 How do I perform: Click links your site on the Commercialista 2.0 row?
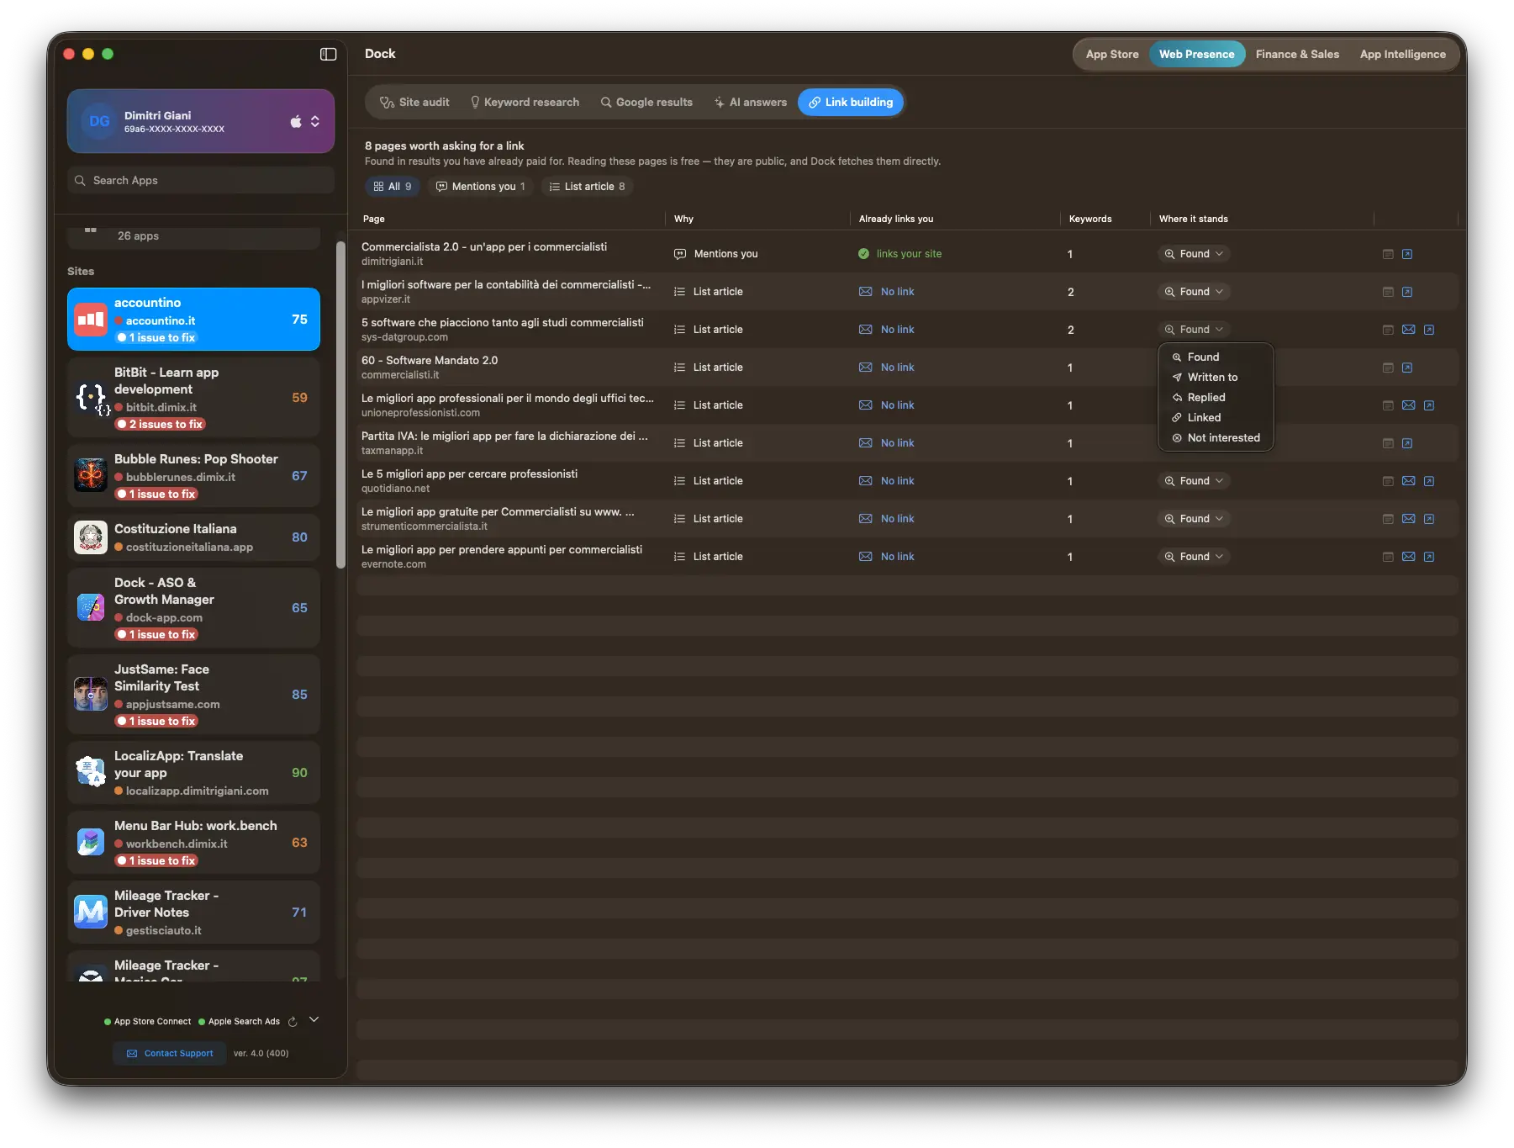(x=909, y=254)
